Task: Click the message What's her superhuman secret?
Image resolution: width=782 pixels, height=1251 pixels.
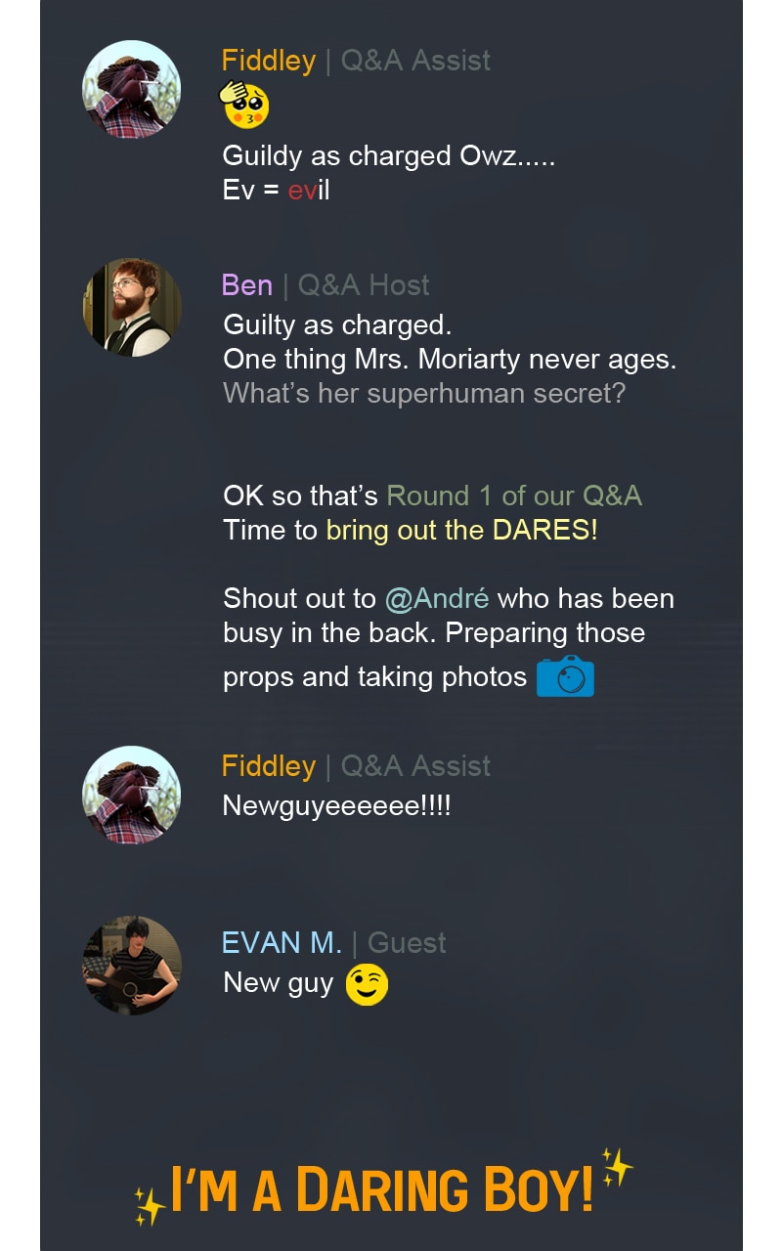Action: [x=423, y=393]
